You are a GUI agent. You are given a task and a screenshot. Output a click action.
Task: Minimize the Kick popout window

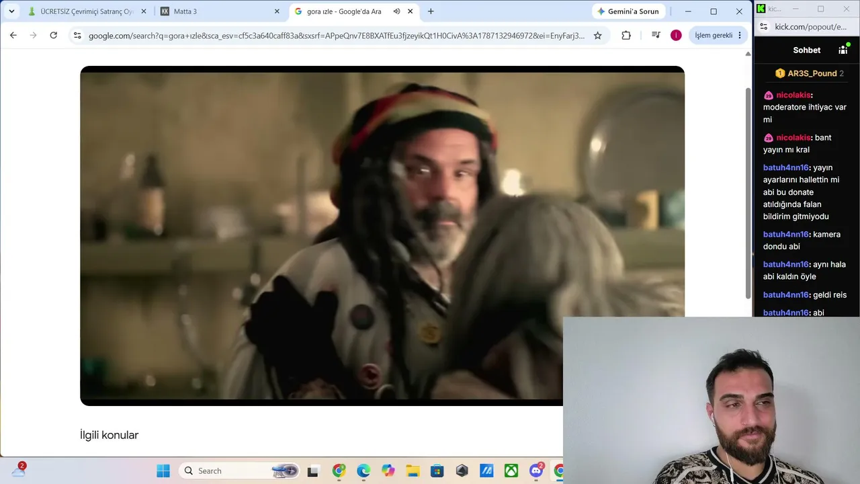[x=795, y=9]
